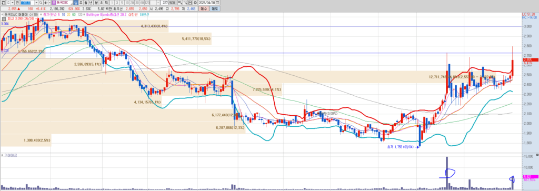Toggle the moving average indicator square marker
Image resolution: width=539 pixels, height=191 pixels.
click(x=41, y=14)
